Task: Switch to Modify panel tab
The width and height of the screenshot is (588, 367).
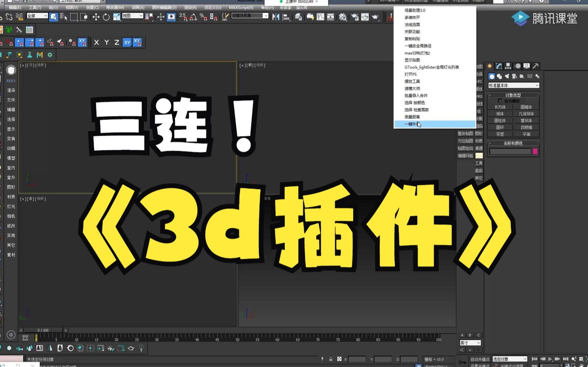Action: pyautogui.click(x=499, y=66)
